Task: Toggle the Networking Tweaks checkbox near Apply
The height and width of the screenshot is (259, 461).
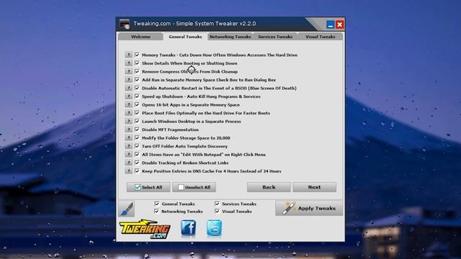Action: pyautogui.click(x=157, y=211)
